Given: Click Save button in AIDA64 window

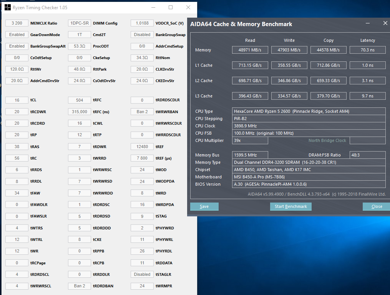Looking at the screenshot, I should pos(204,206).
